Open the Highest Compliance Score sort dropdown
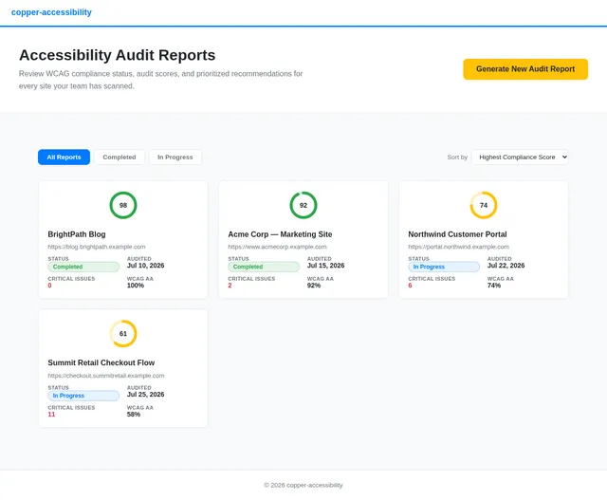Viewport: 607px width, 500px height. click(521, 157)
